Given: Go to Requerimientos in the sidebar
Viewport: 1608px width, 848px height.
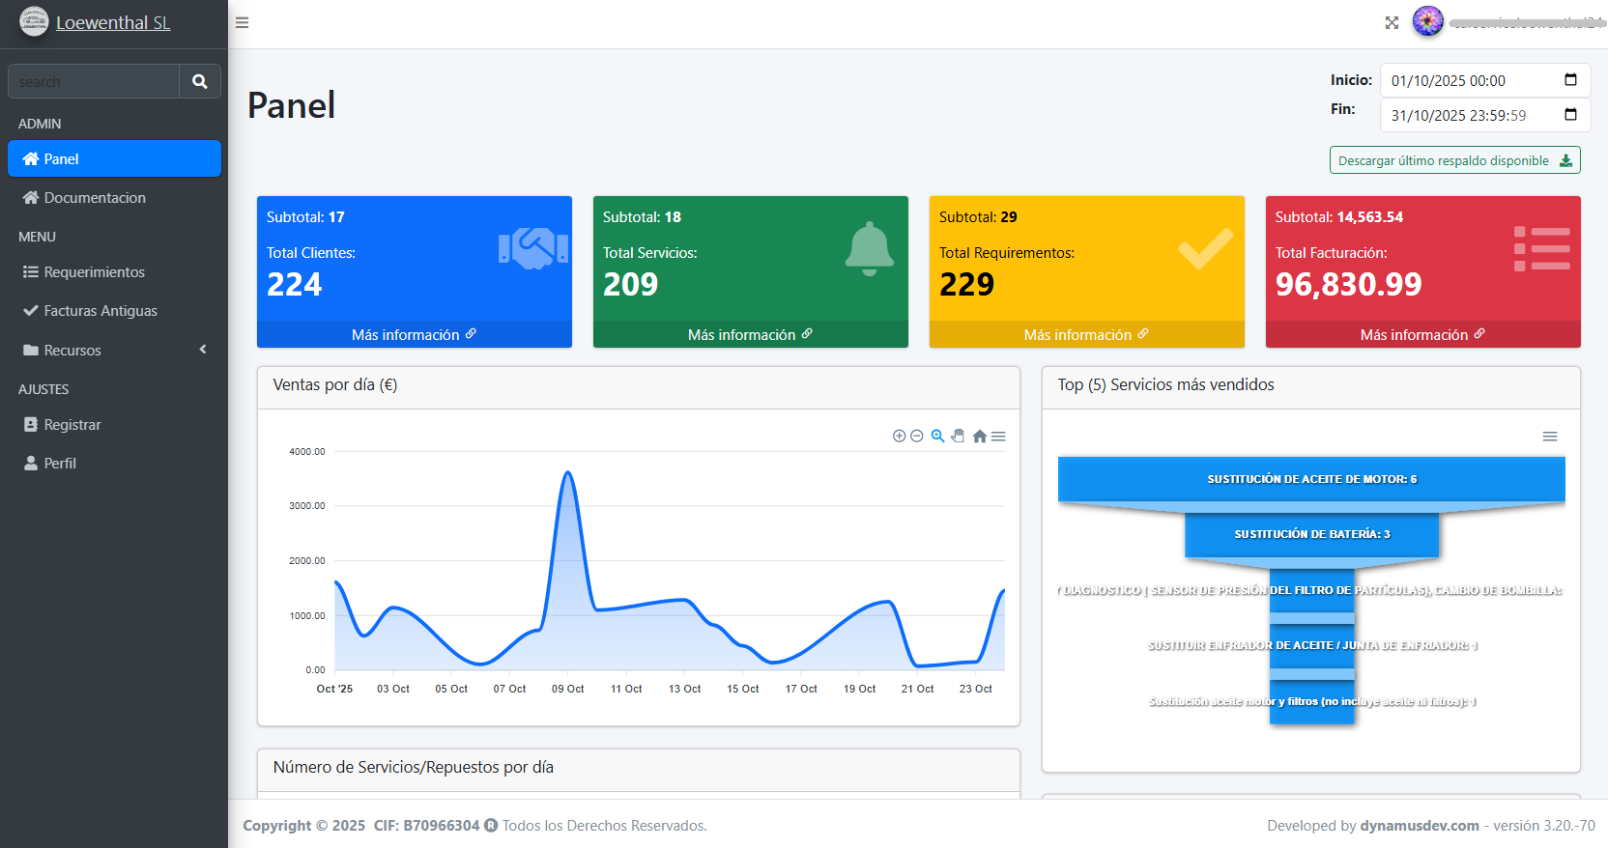Looking at the screenshot, I should (x=94, y=272).
